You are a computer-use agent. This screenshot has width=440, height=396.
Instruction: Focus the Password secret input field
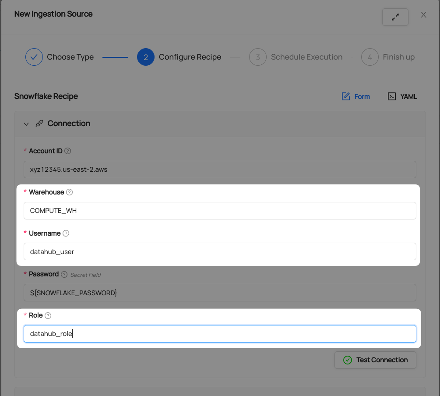click(220, 293)
